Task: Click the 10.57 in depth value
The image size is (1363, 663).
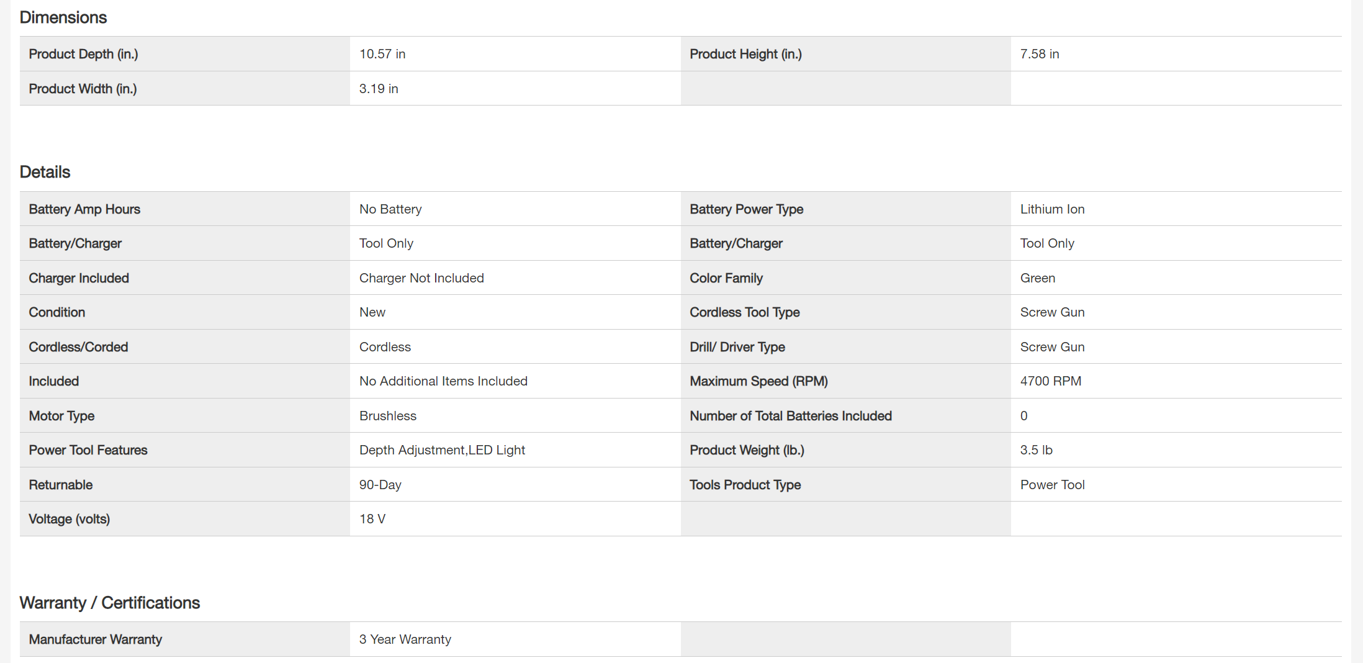Action: (x=382, y=54)
